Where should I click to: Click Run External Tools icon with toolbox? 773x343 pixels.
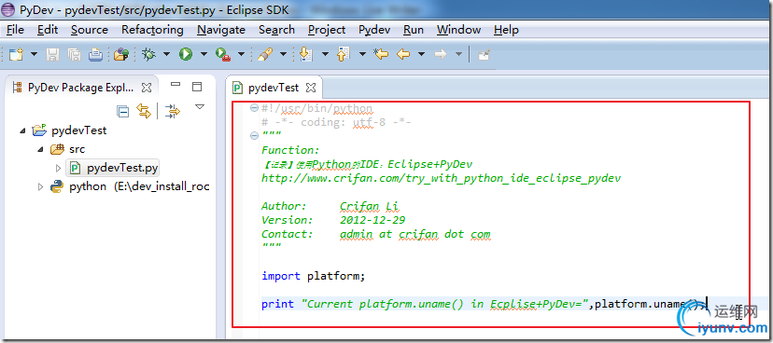tap(223, 55)
